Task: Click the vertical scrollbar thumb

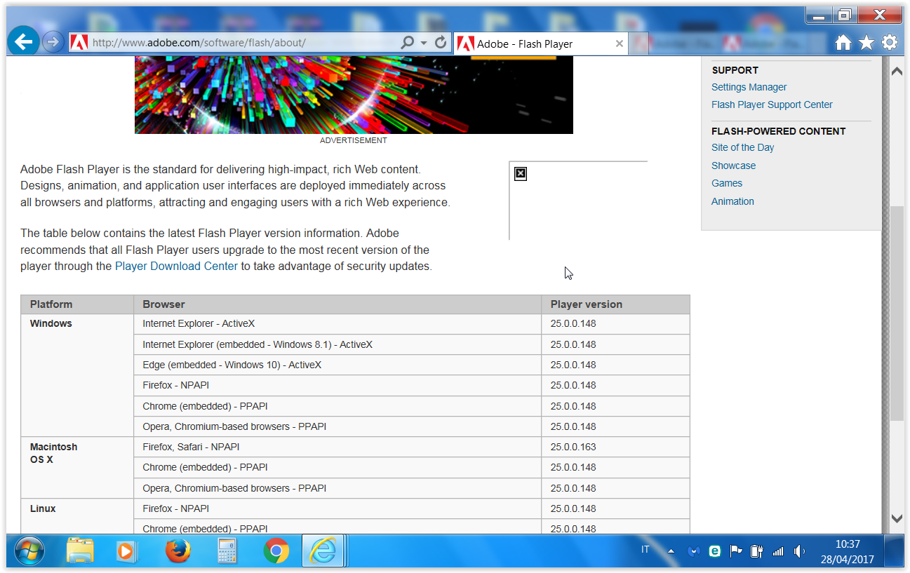Action: coord(897,313)
